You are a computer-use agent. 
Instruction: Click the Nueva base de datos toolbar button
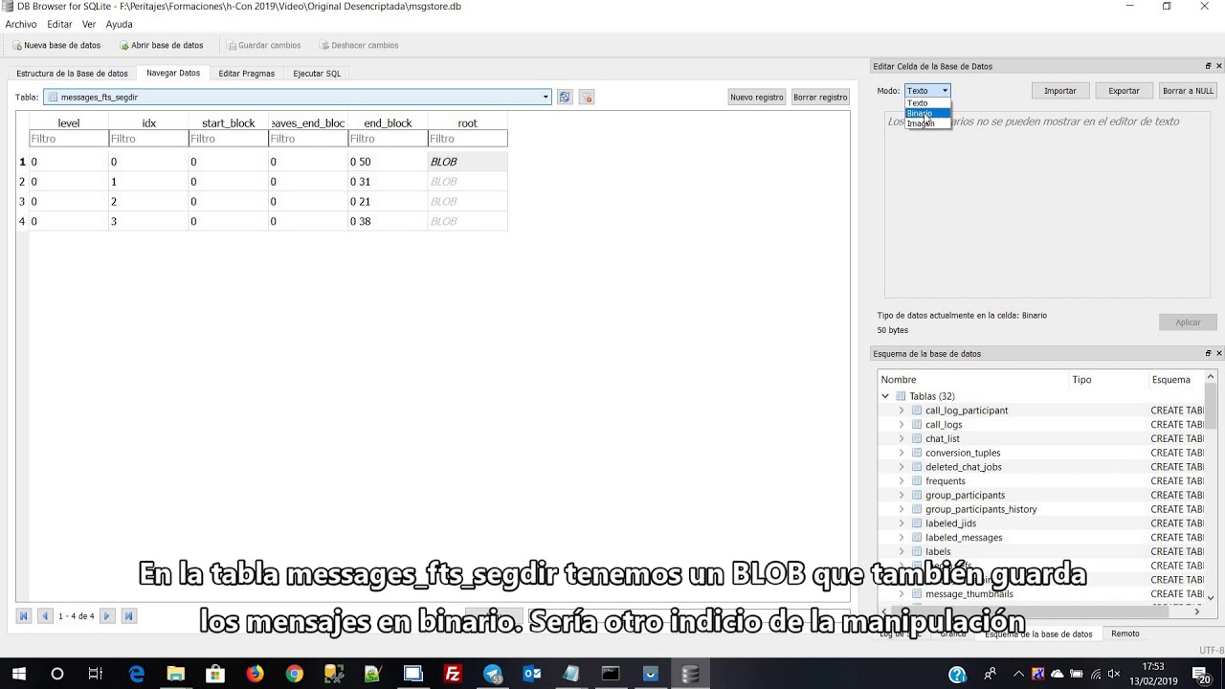tap(56, 45)
